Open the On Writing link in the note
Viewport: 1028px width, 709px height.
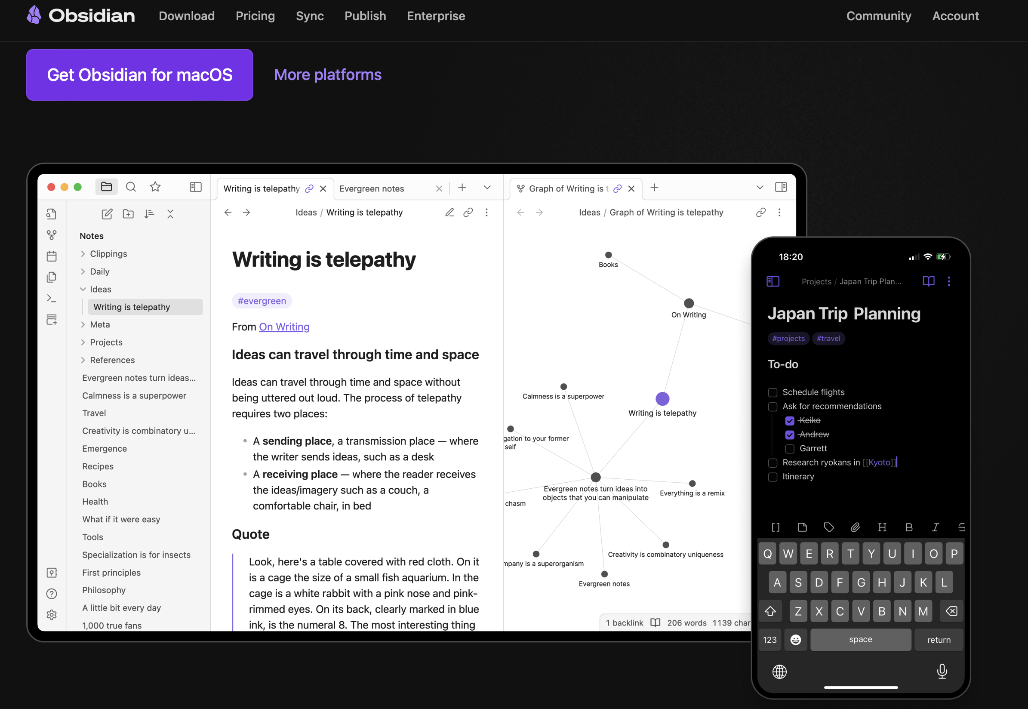(x=284, y=327)
